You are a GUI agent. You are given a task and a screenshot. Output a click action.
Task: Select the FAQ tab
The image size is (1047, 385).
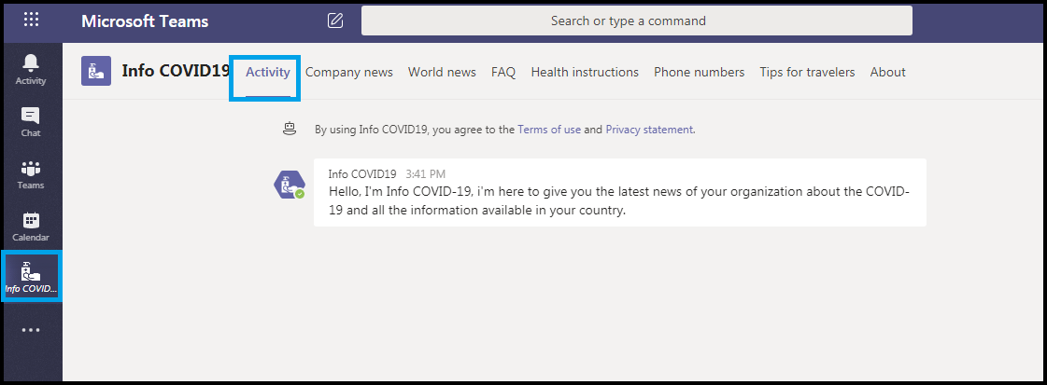click(x=503, y=72)
